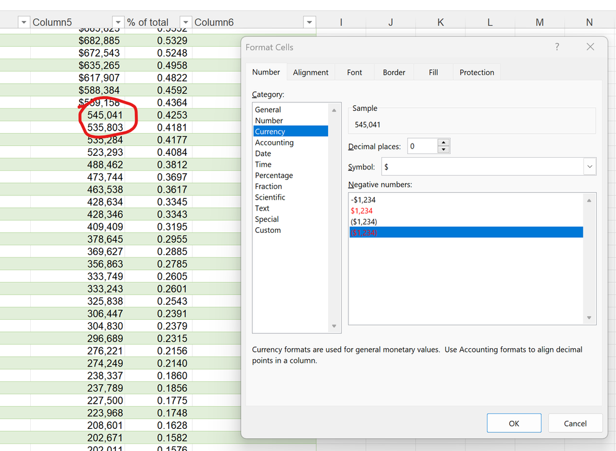Open the Column6 filter dropdown

coord(310,22)
